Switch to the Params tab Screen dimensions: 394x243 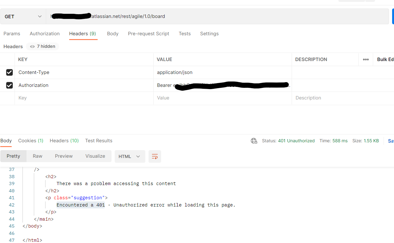click(12, 34)
